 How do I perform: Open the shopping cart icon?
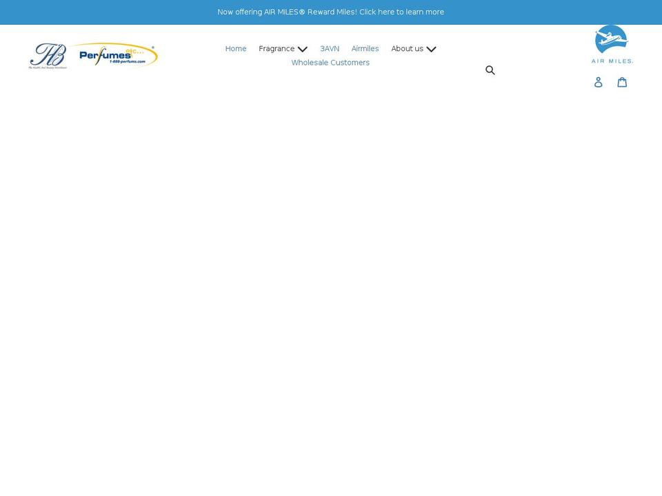tap(622, 82)
